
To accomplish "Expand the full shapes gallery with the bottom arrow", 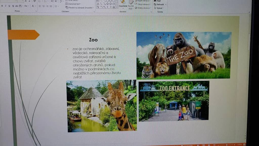I will (117, 7).
